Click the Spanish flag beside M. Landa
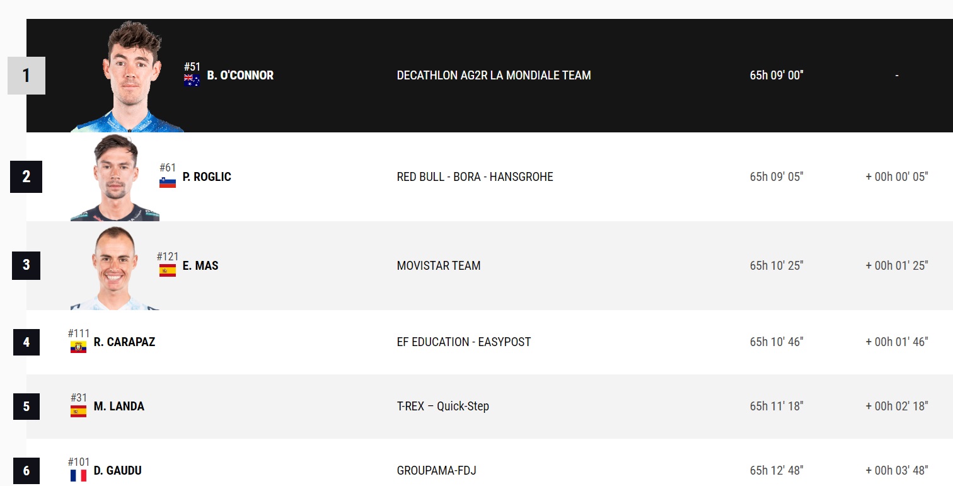This screenshot has width=953, height=486. (78, 411)
